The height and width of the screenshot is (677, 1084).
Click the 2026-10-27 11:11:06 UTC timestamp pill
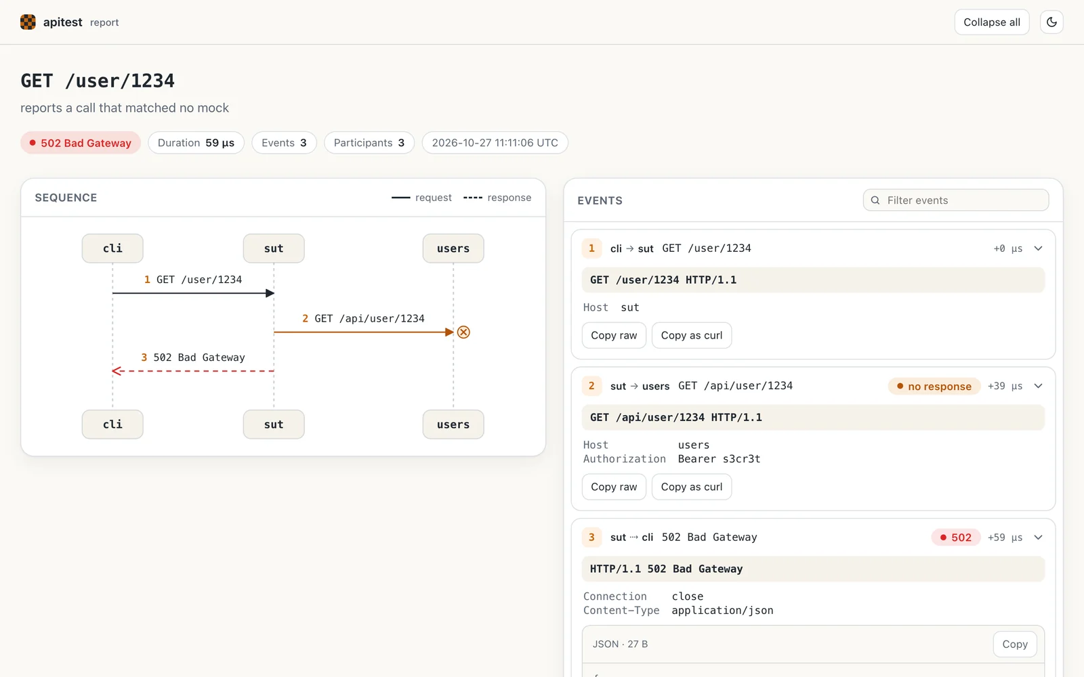tap(495, 143)
